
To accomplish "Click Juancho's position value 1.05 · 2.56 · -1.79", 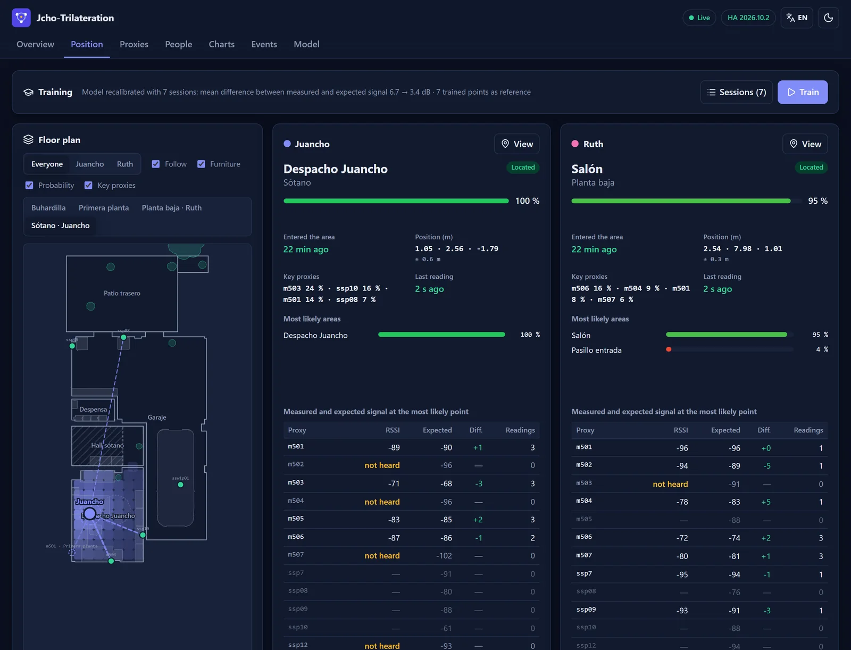I will [456, 248].
